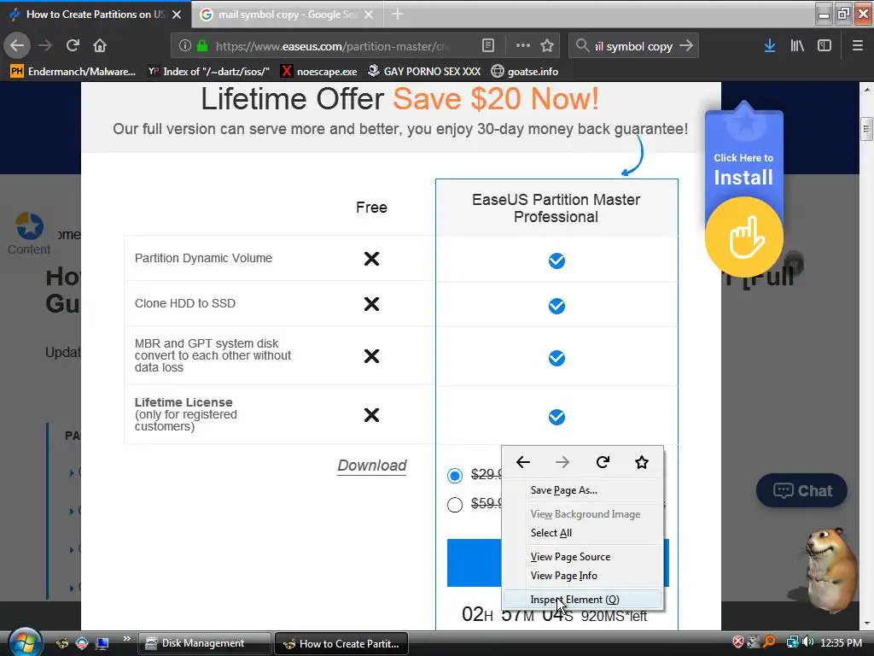
Task: Click the Download link under the Free column
Action: coord(372,466)
